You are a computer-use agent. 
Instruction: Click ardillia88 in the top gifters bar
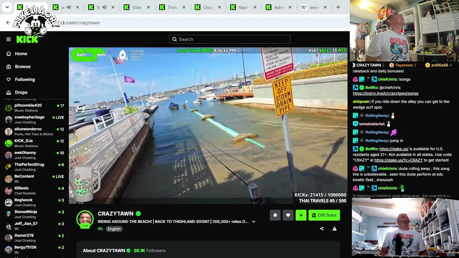pyautogui.click(x=440, y=65)
